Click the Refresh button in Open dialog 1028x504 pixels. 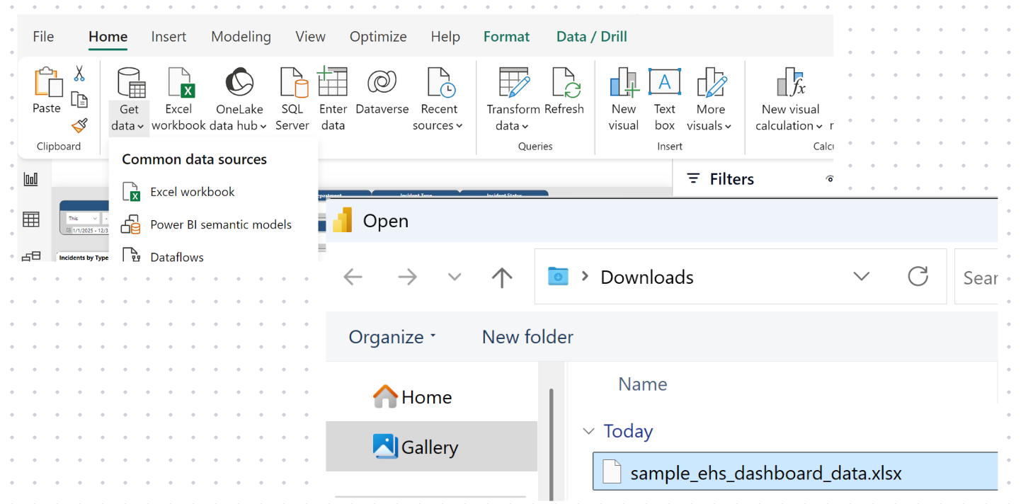click(x=918, y=276)
